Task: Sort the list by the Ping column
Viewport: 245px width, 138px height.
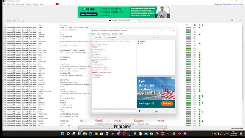Action: pos(188,25)
